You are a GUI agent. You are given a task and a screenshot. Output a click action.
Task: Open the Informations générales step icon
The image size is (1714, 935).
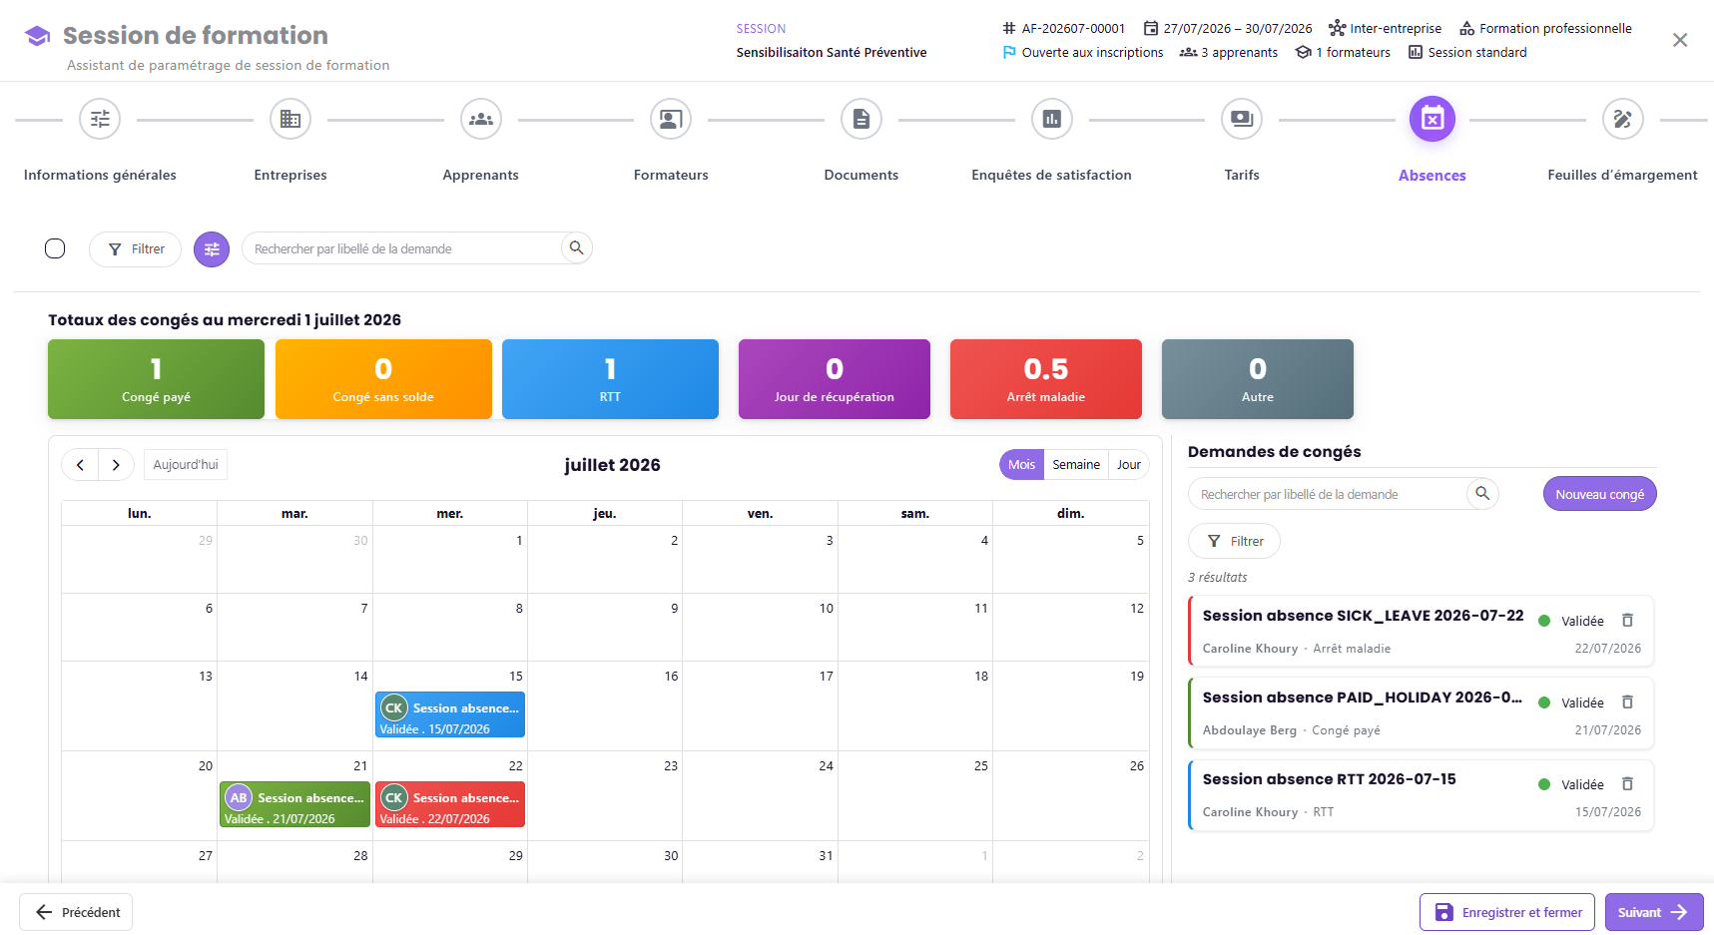[100, 120]
